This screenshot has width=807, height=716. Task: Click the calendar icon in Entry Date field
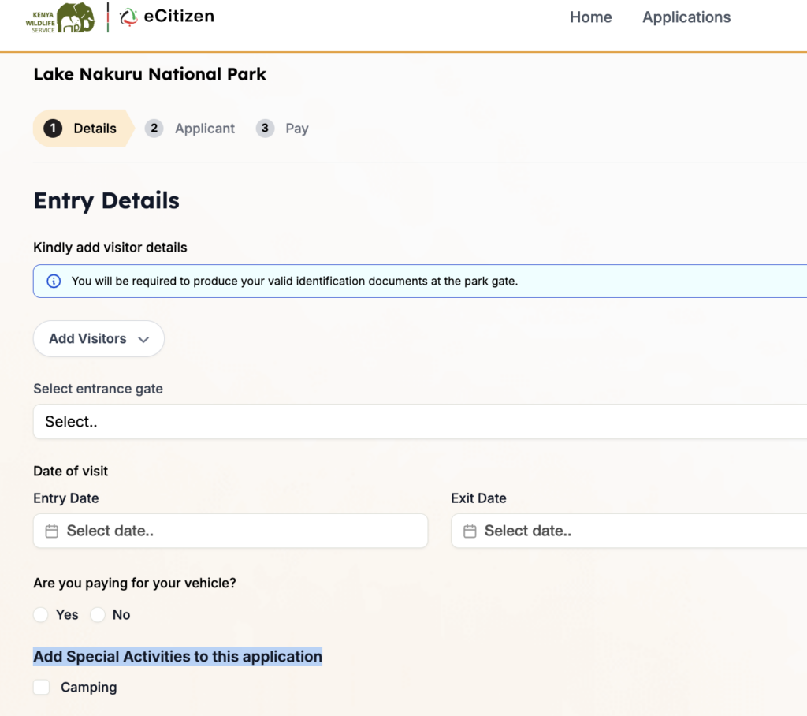pyautogui.click(x=51, y=531)
